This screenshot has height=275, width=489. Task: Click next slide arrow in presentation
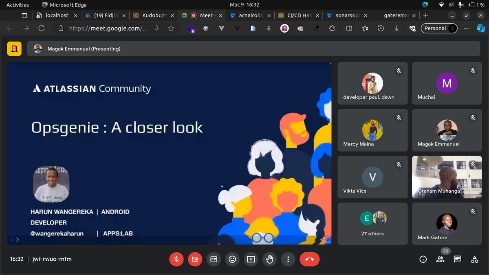click(18, 240)
